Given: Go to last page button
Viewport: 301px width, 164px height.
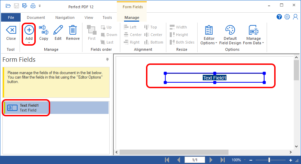Looking at the screenshot, I should [223, 160].
